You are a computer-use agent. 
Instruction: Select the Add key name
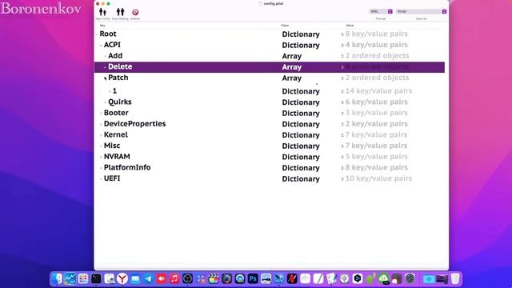[115, 56]
